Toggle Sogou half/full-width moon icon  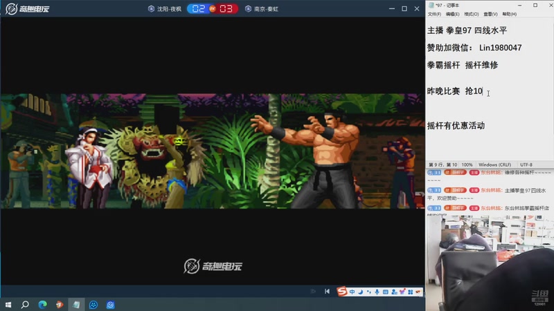point(361,292)
